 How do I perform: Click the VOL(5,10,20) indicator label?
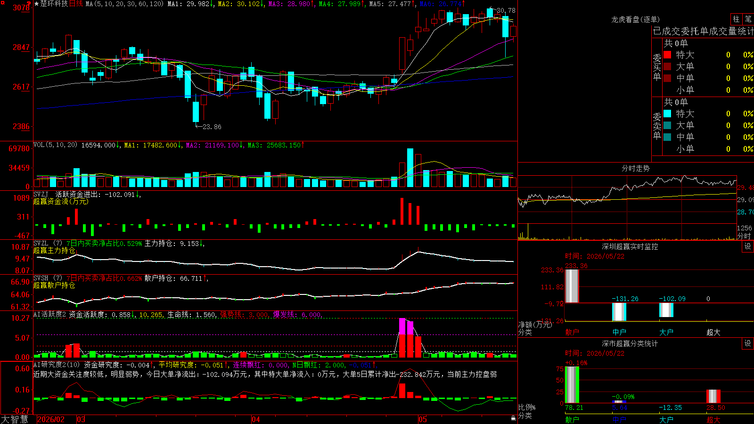55,145
